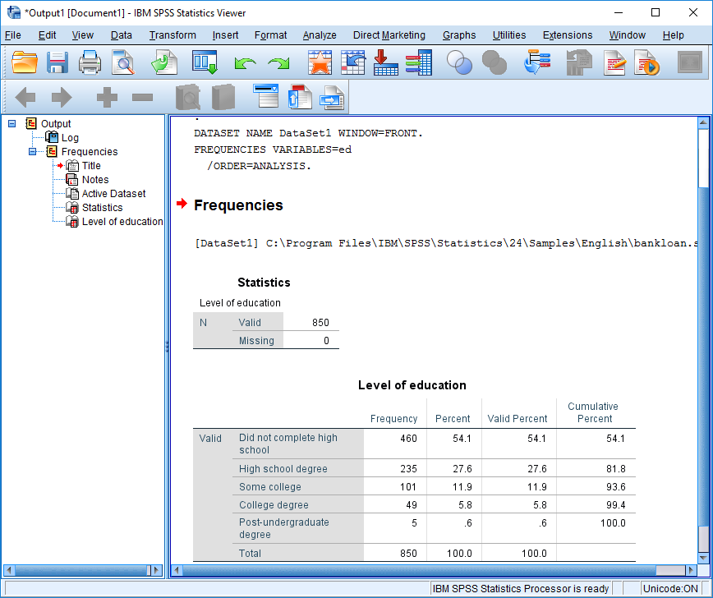The image size is (713, 598).
Task: Click the Expand plus toolbar icon
Action: [107, 97]
